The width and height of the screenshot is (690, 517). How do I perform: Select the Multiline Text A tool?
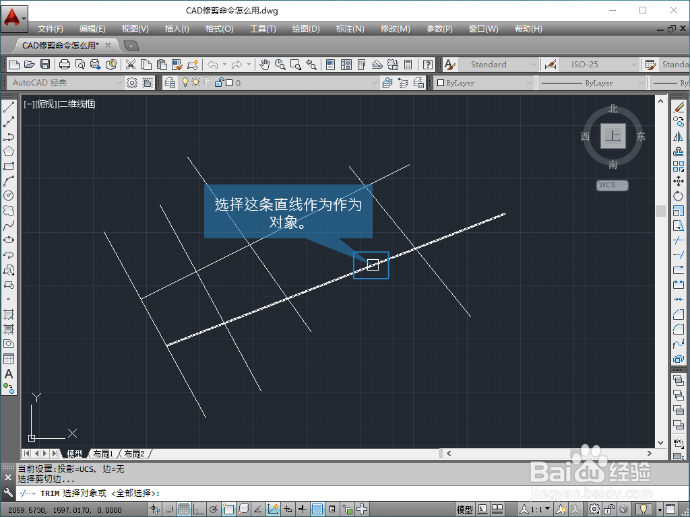click(x=9, y=374)
